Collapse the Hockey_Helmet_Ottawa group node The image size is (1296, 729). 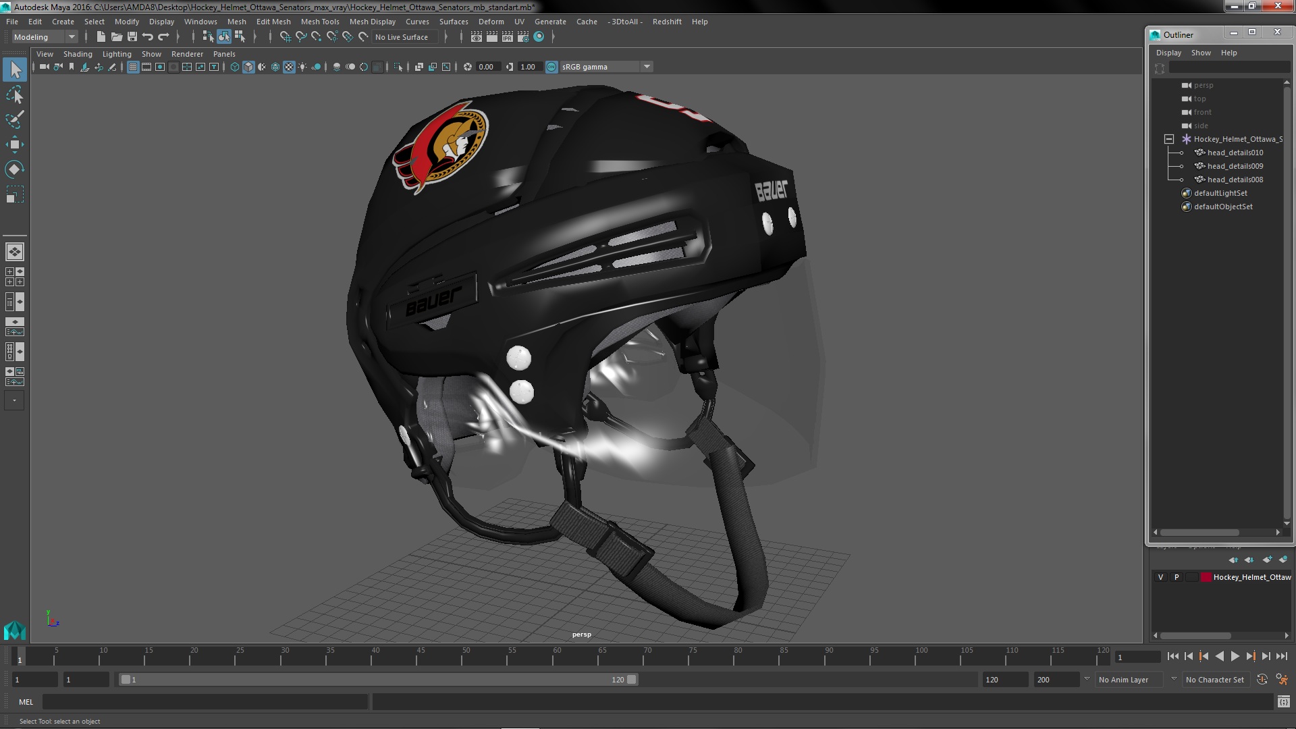[x=1169, y=139]
